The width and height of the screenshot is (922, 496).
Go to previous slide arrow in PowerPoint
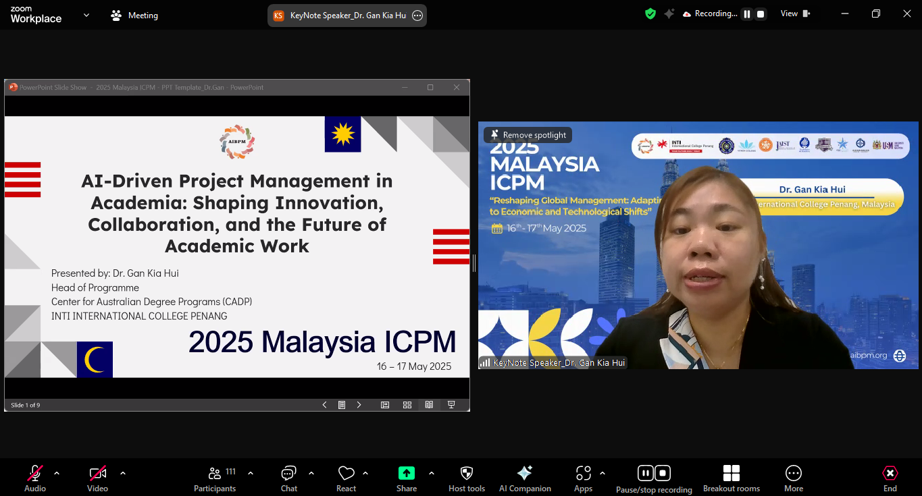[324, 405]
